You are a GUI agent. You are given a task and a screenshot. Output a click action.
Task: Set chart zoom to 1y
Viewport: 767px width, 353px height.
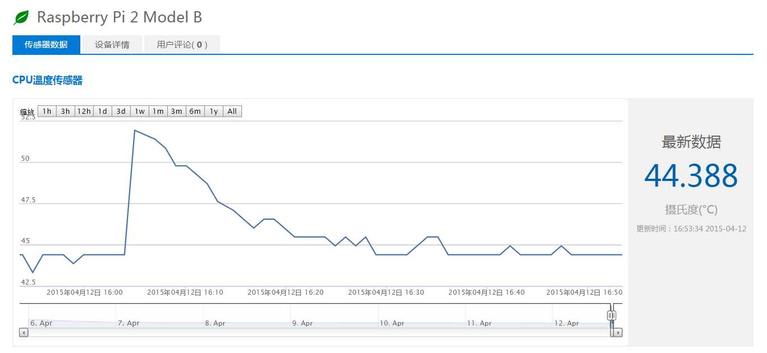(214, 112)
